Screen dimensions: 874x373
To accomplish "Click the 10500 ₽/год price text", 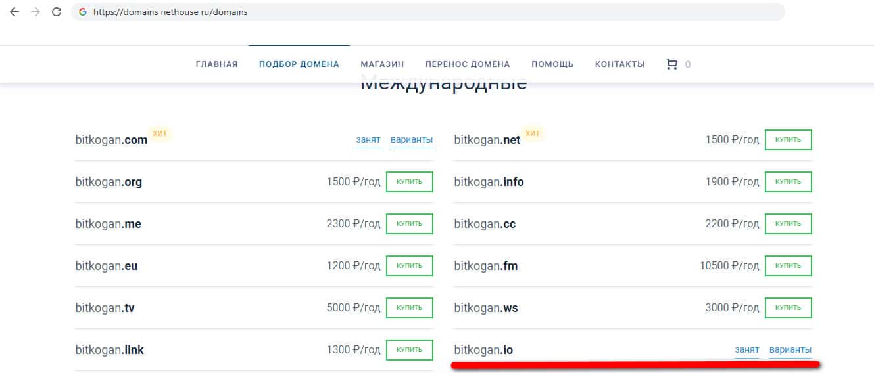I will tap(729, 266).
